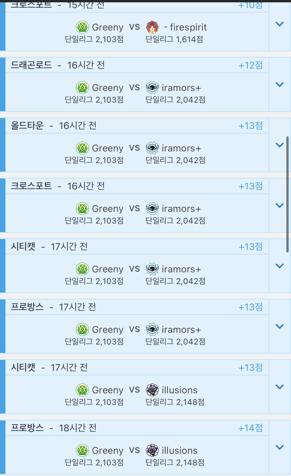Click illusions emblem in the 시티캣 match

coord(152,390)
